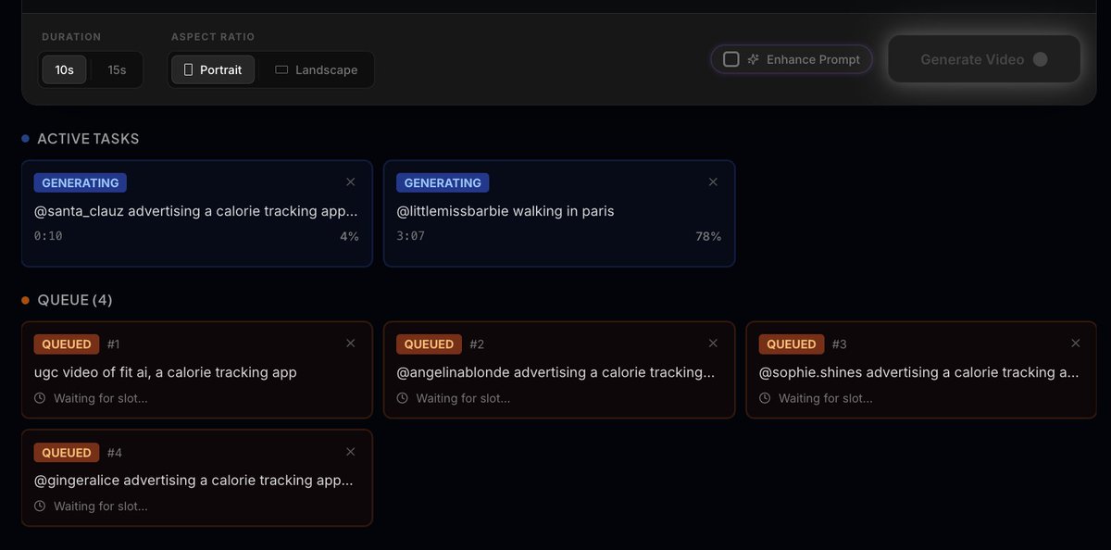
Task: Click 'Waiting for slot...' on @sophie.shines card
Action: click(826, 398)
